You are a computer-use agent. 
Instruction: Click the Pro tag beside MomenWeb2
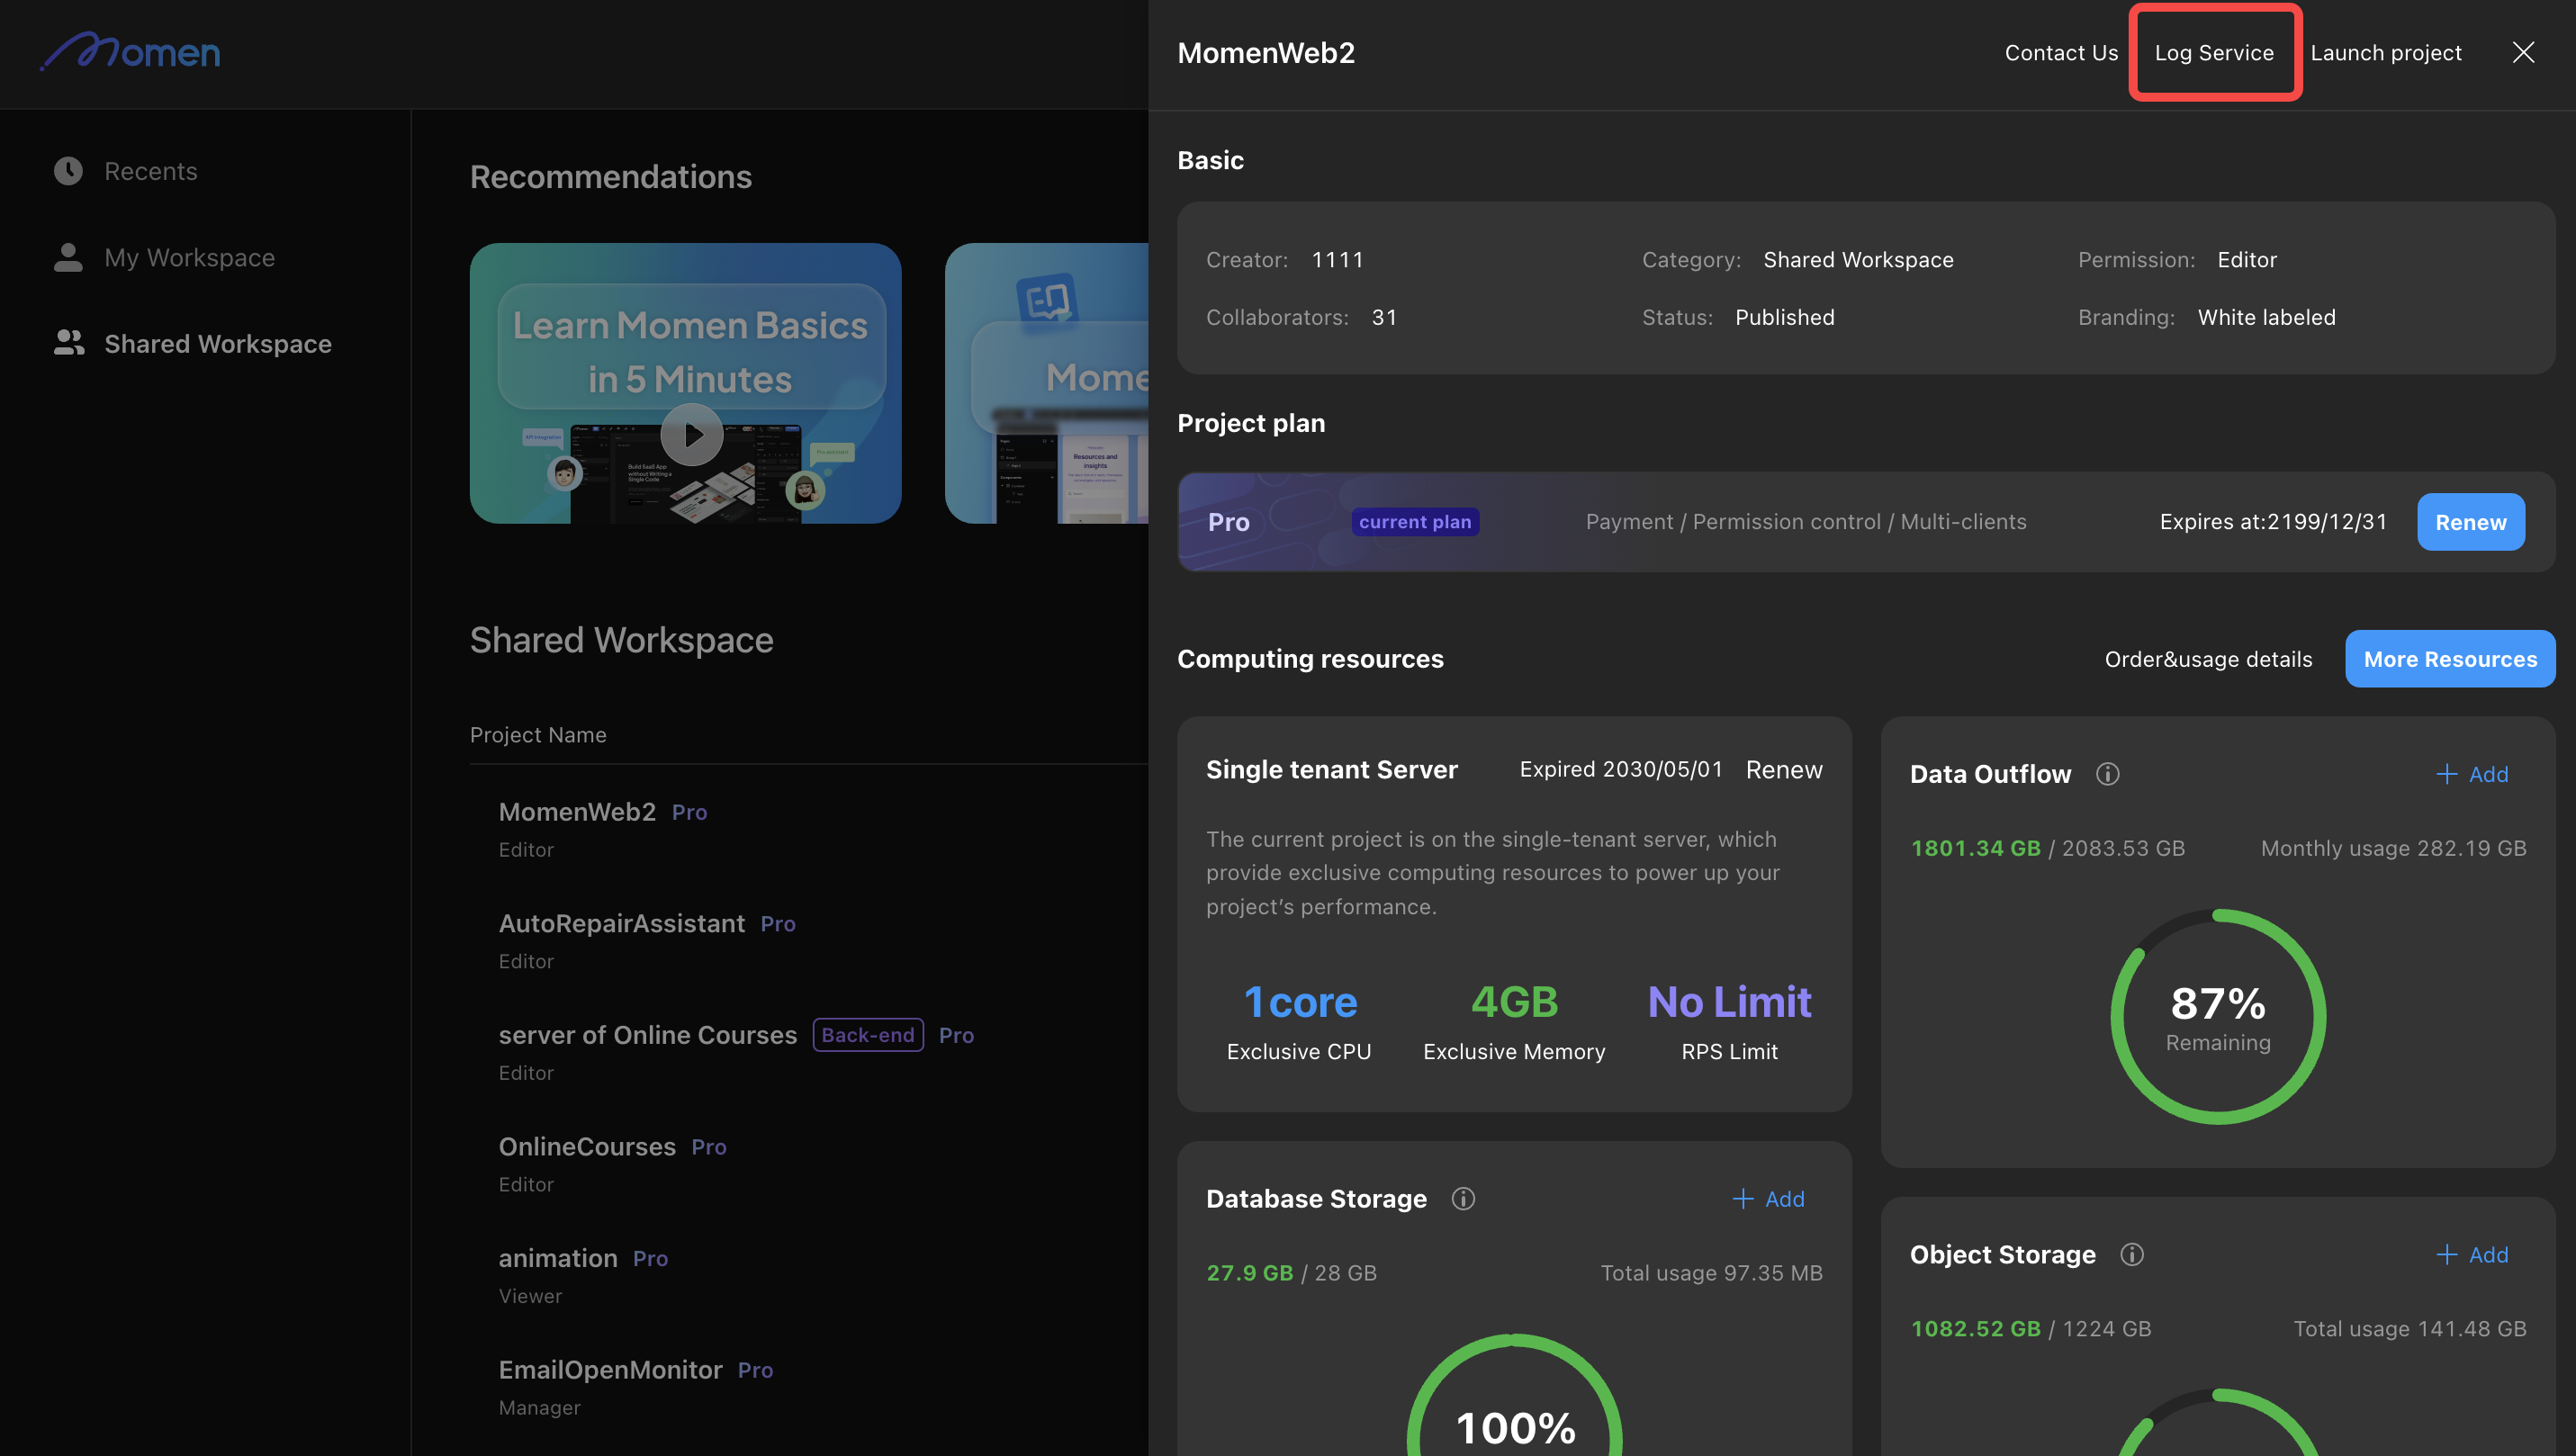689,812
